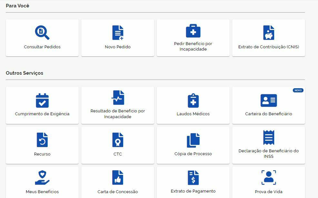Click the Laudos Médicos clipboard icon
This screenshot has width=318, height=198.
point(193,100)
